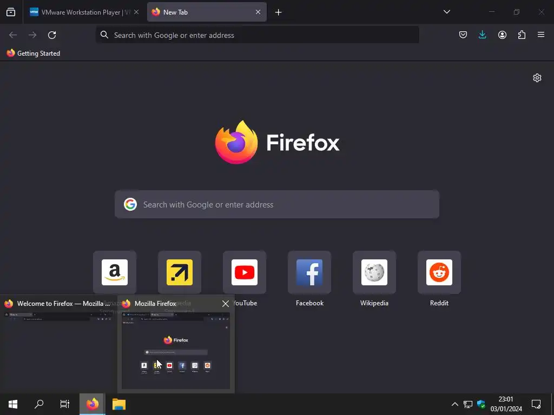Open a new tab with the plus button
Image resolution: width=554 pixels, height=415 pixels.
(279, 12)
